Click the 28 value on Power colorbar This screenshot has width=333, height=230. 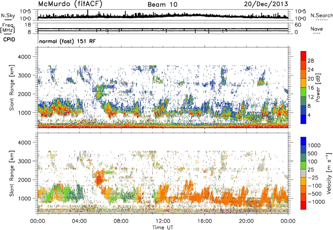[311, 61]
